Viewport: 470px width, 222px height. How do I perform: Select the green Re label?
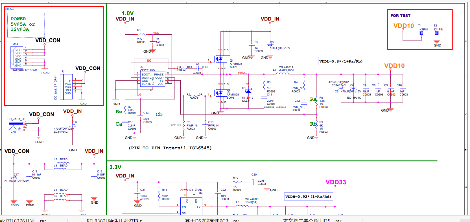pyautogui.click(x=119, y=112)
